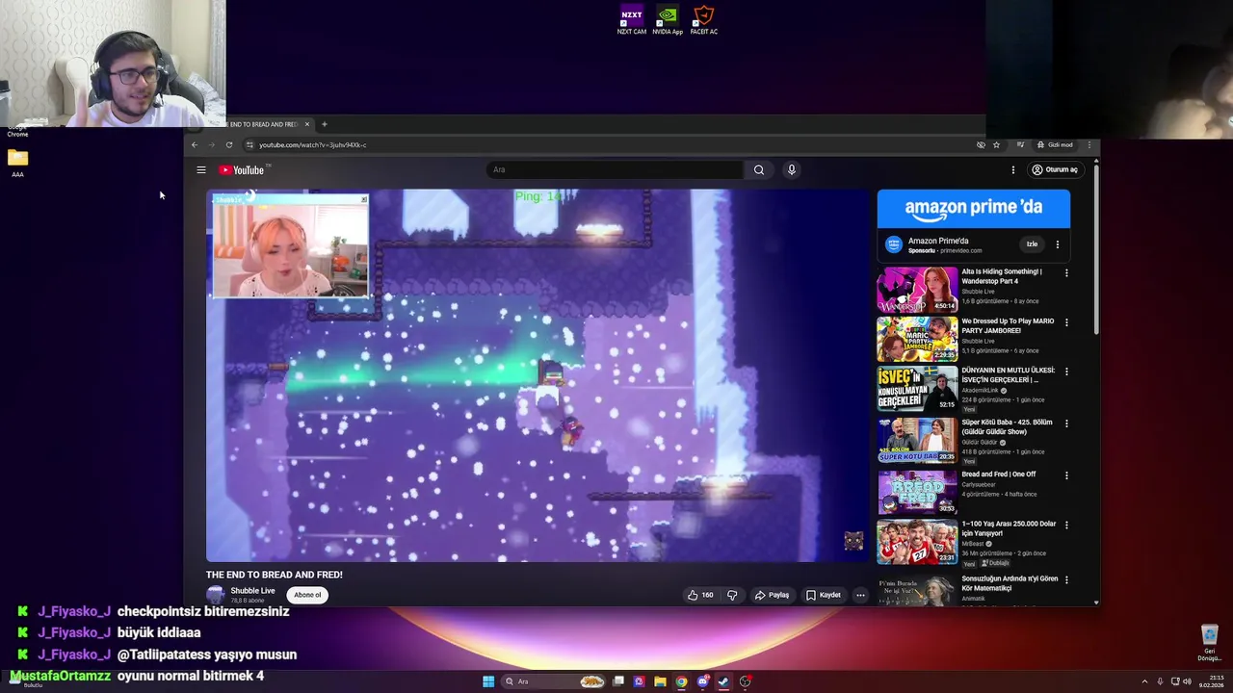Open File Explorer from taskbar
1233x693 pixels.
tap(660, 681)
